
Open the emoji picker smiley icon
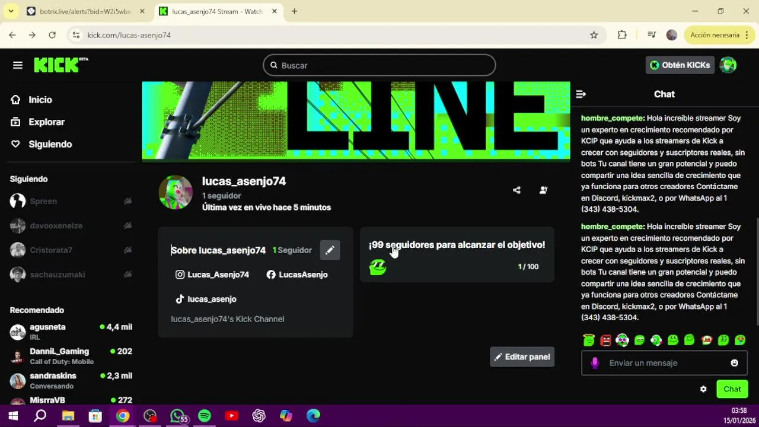[x=734, y=363]
